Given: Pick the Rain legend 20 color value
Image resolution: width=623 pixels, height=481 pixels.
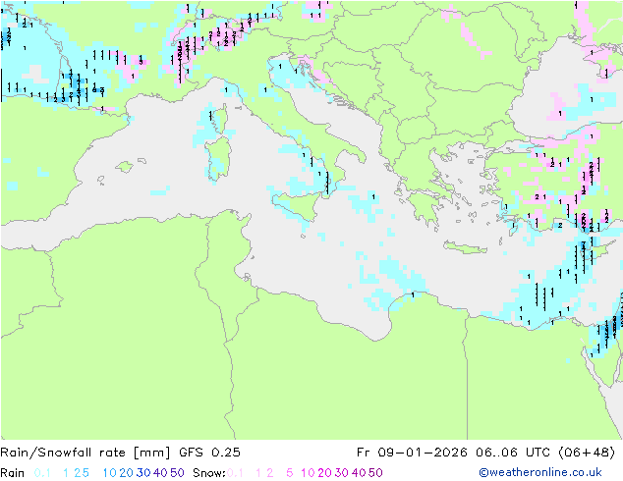Looking at the screenshot, I should point(126,473).
